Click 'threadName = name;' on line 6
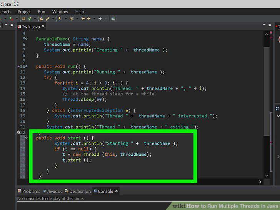 pos(67,45)
